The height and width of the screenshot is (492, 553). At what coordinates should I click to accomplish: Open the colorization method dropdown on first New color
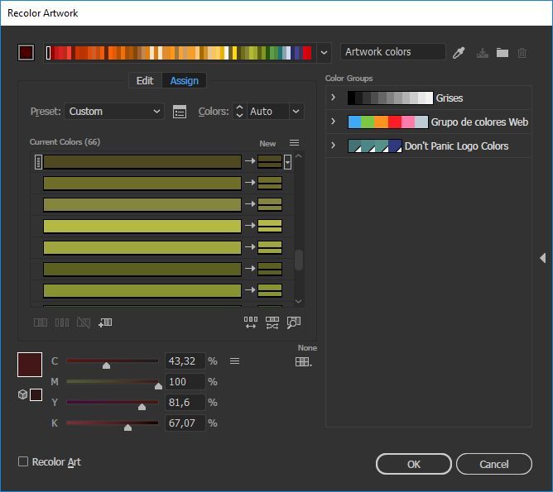pos(287,162)
